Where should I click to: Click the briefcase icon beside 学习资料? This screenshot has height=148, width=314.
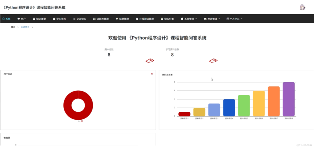pos(54,19)
